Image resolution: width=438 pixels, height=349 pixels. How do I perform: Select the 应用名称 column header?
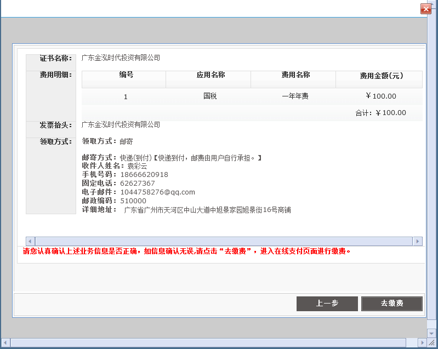tap(208, 79)
